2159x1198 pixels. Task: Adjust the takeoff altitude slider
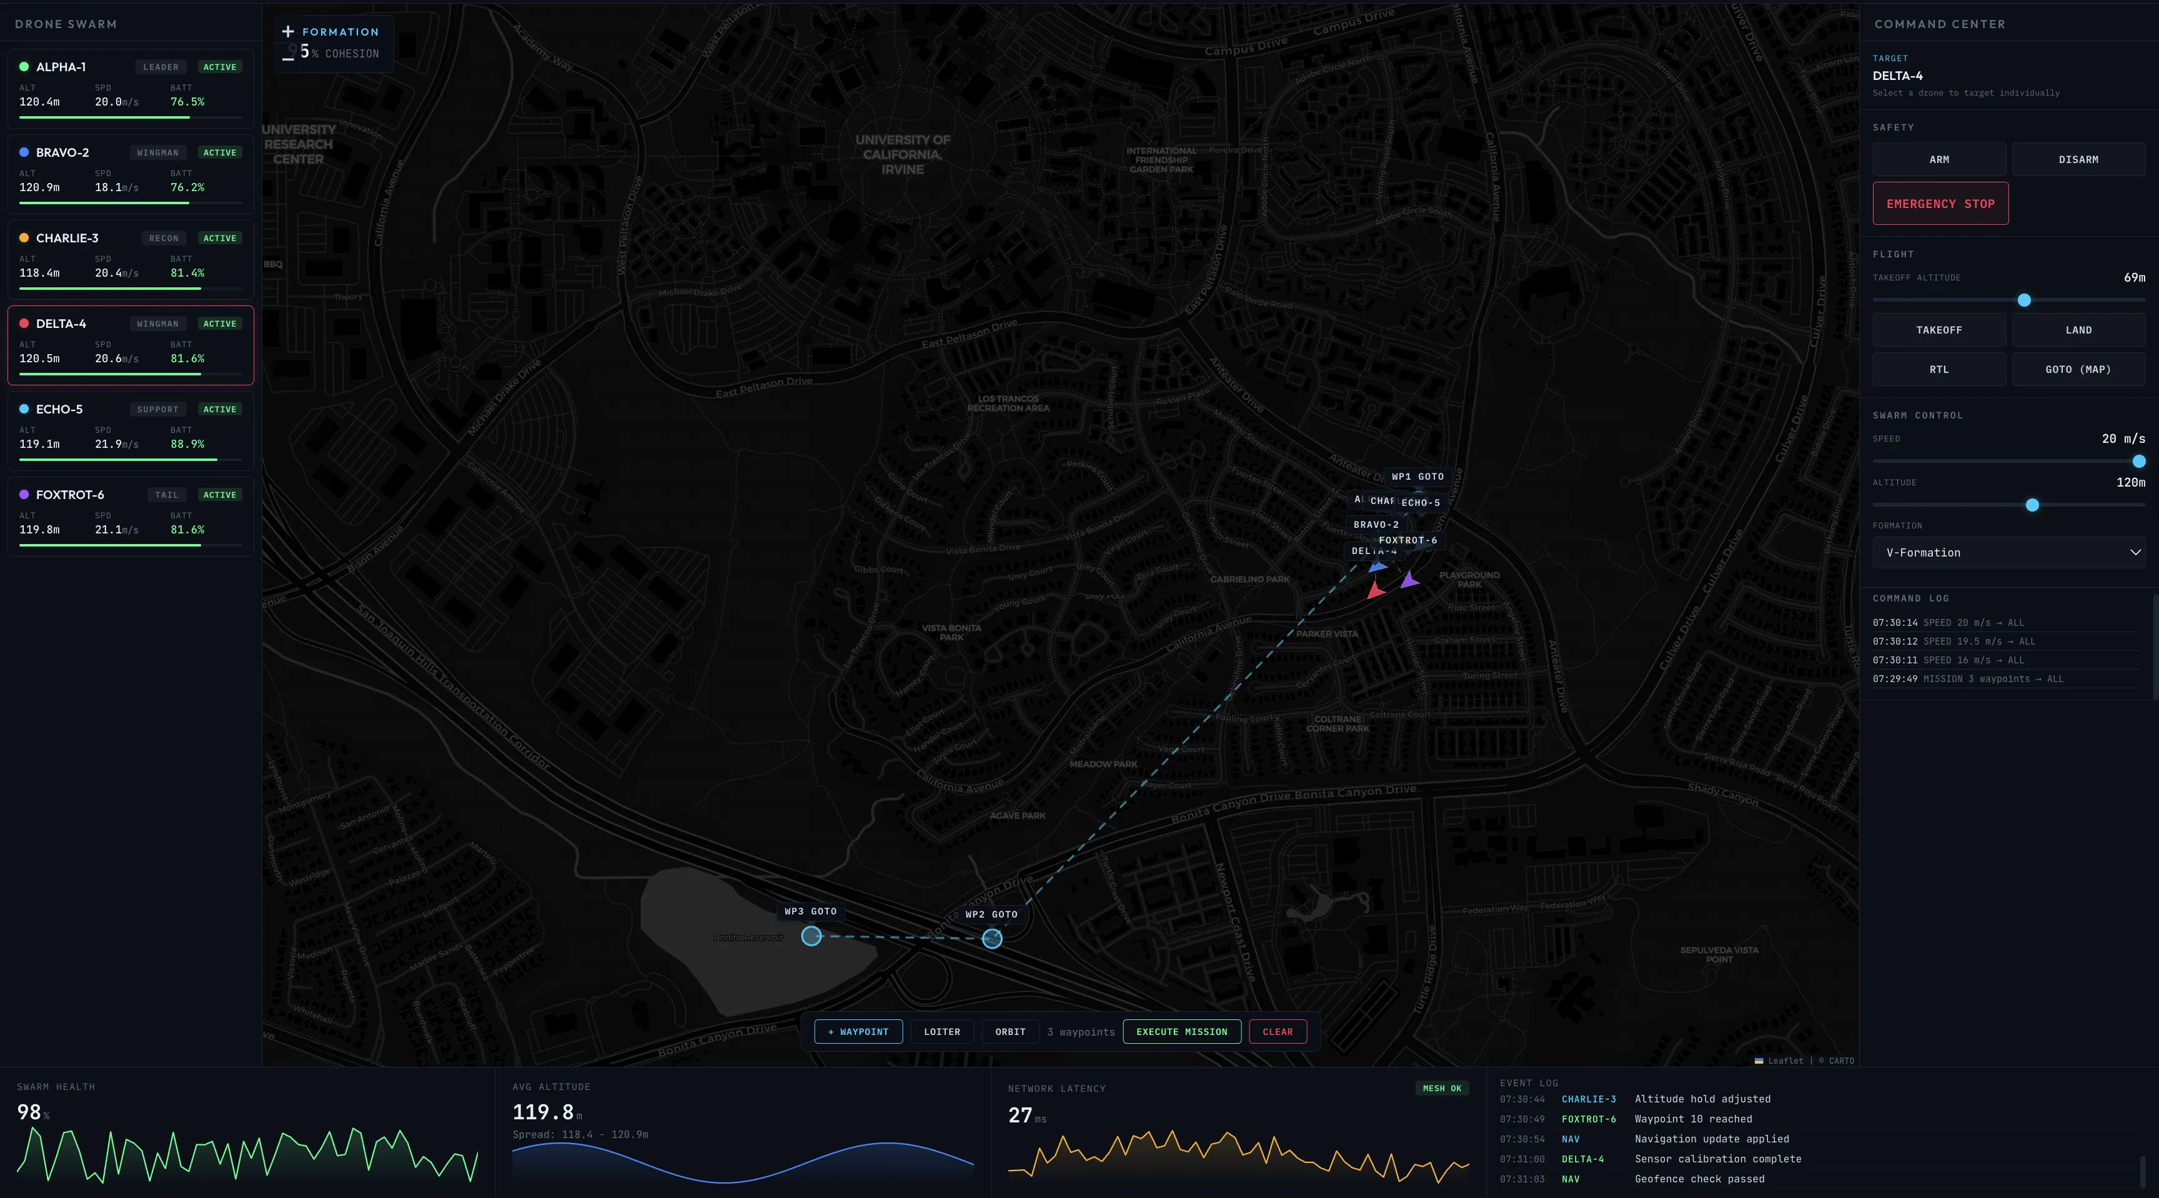(x=2023, y=301)
